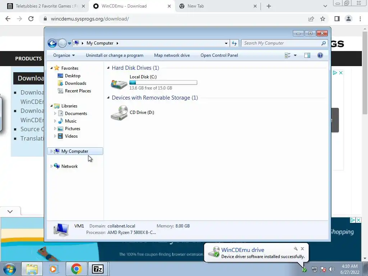Open recent pages dropdown arrow in Explorer

pos(69,43)
